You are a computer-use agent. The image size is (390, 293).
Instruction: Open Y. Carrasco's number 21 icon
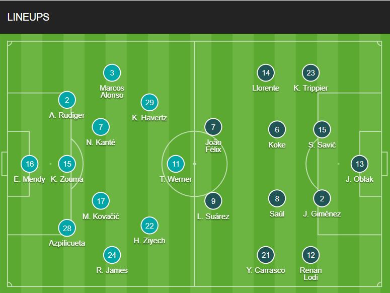click(266, 255)
